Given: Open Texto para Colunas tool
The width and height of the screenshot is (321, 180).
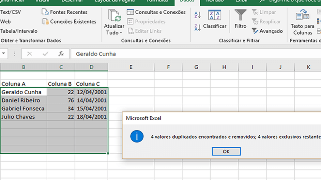Looking at the screenshot, I should click(302, 22).
